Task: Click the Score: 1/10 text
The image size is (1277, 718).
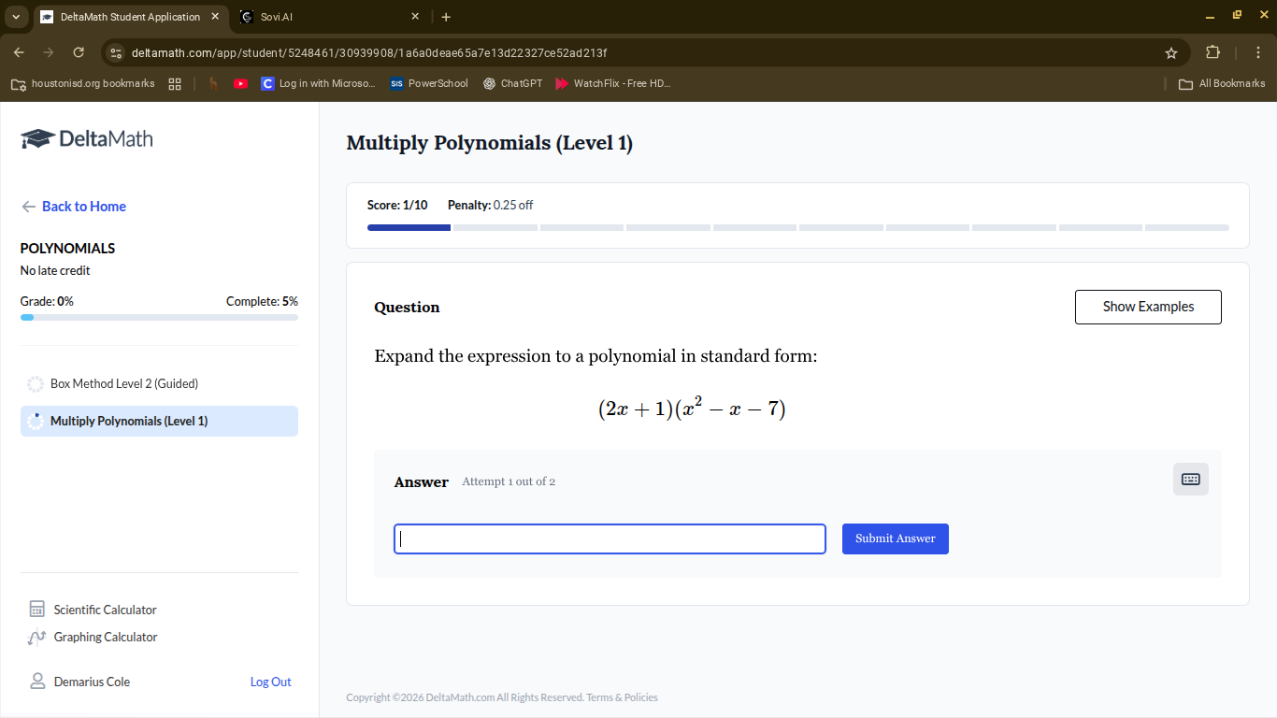Action: pyautogui.click(x=397, y=205)
